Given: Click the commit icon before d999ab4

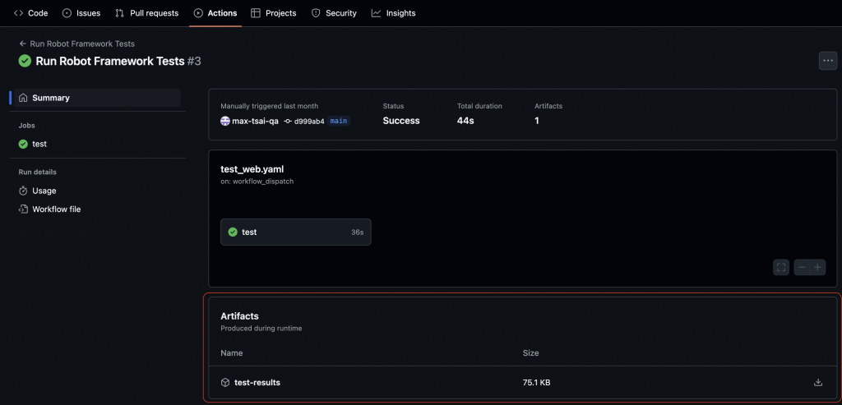Looking at the screenshot, I should point(288,122).
